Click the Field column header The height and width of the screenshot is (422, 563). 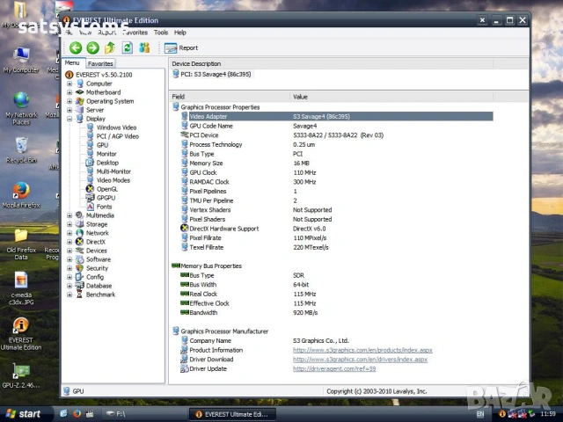(x=229, y=97)
